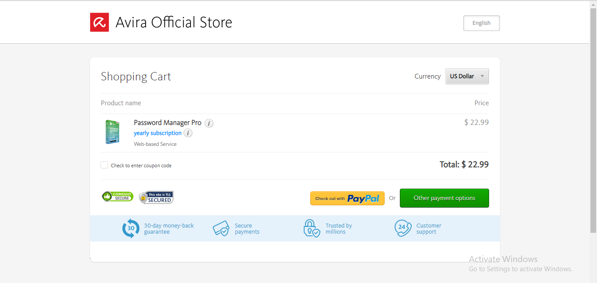Click the Price column header

(x=482, y=103)
